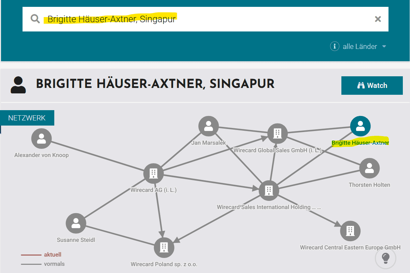Click the Jan Marsalek person node
Image resolution: width=410 pixels, height=273 pixels.
tap(209, 127)
